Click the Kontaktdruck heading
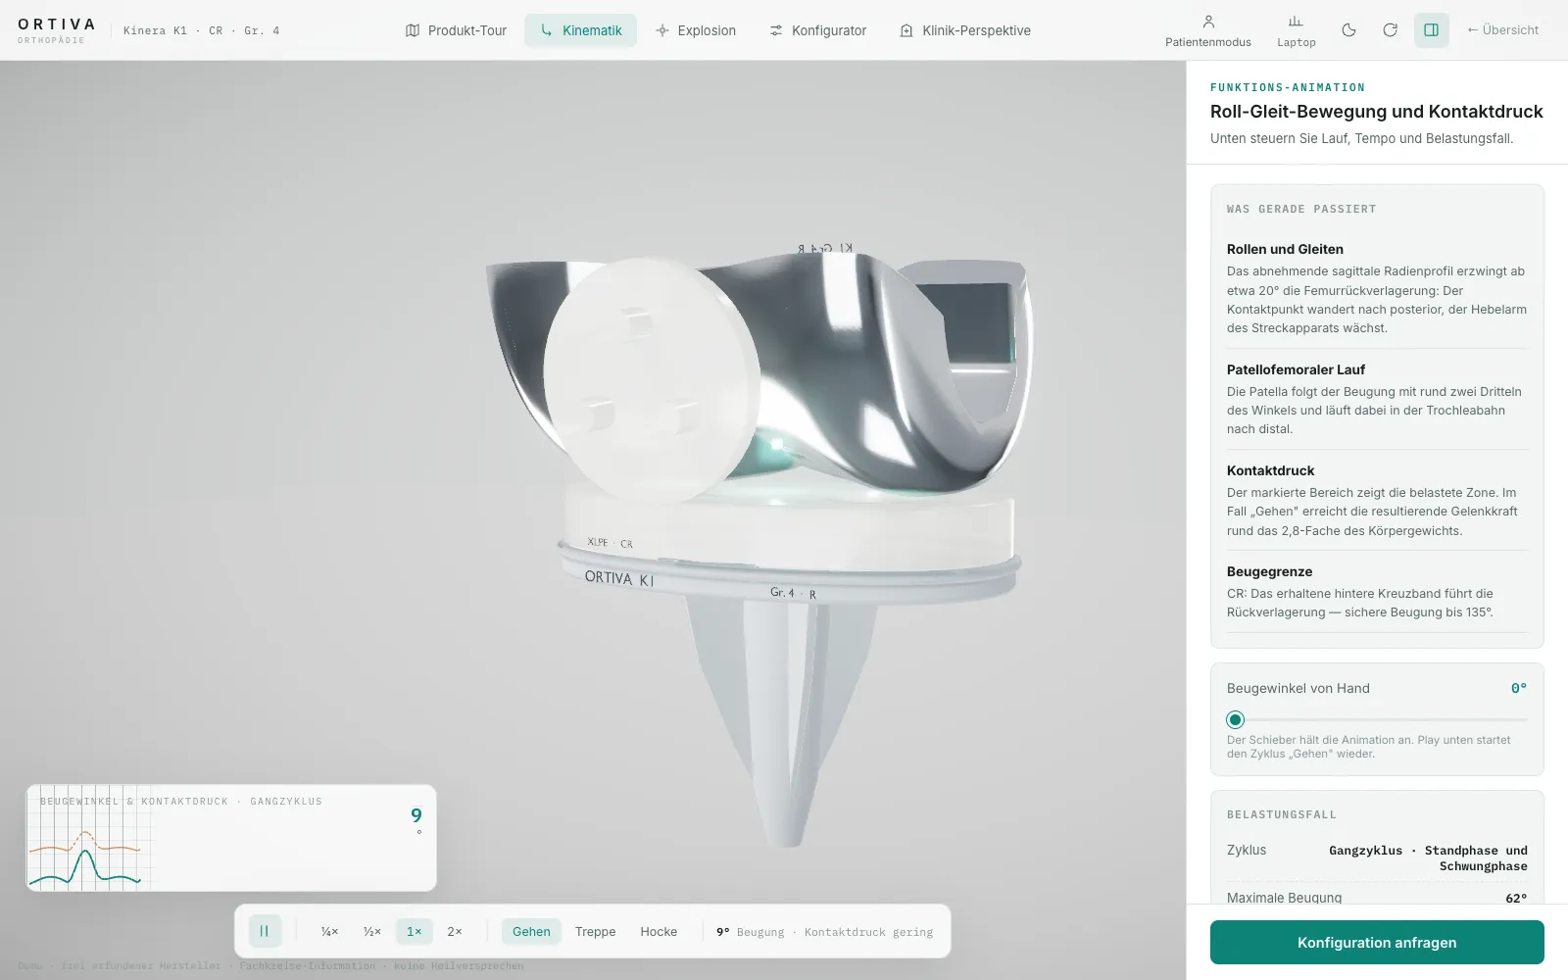Screen dimensions: 1568x980 pos(1270,470)
